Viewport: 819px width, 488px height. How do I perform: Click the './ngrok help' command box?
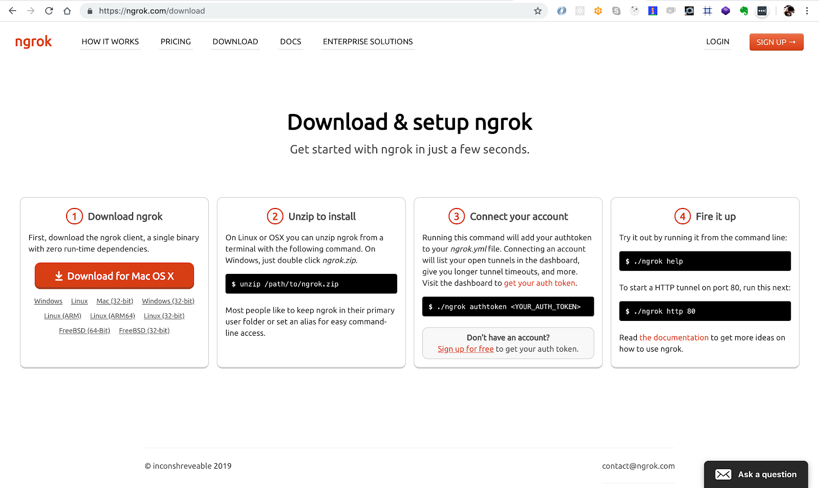[x=705, y=261]
